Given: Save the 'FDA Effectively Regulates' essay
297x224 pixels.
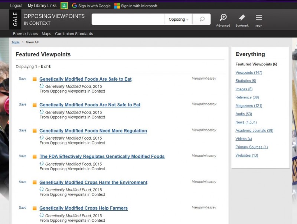Looking at the screenshot, I should 22,156.
